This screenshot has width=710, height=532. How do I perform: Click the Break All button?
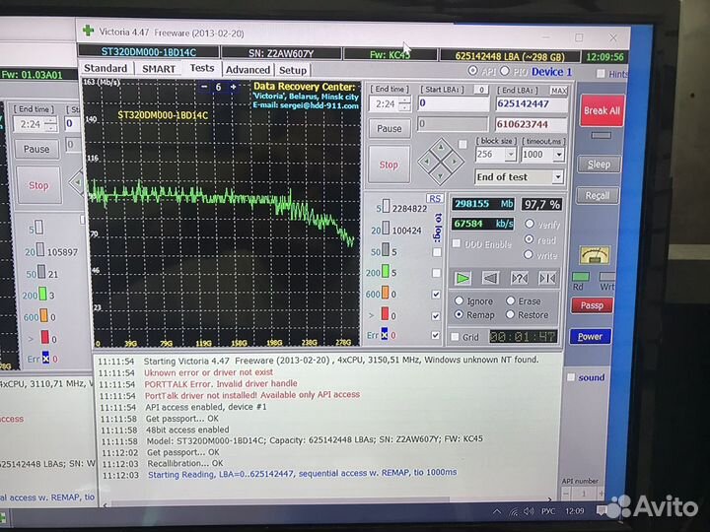tap(602, 110)
